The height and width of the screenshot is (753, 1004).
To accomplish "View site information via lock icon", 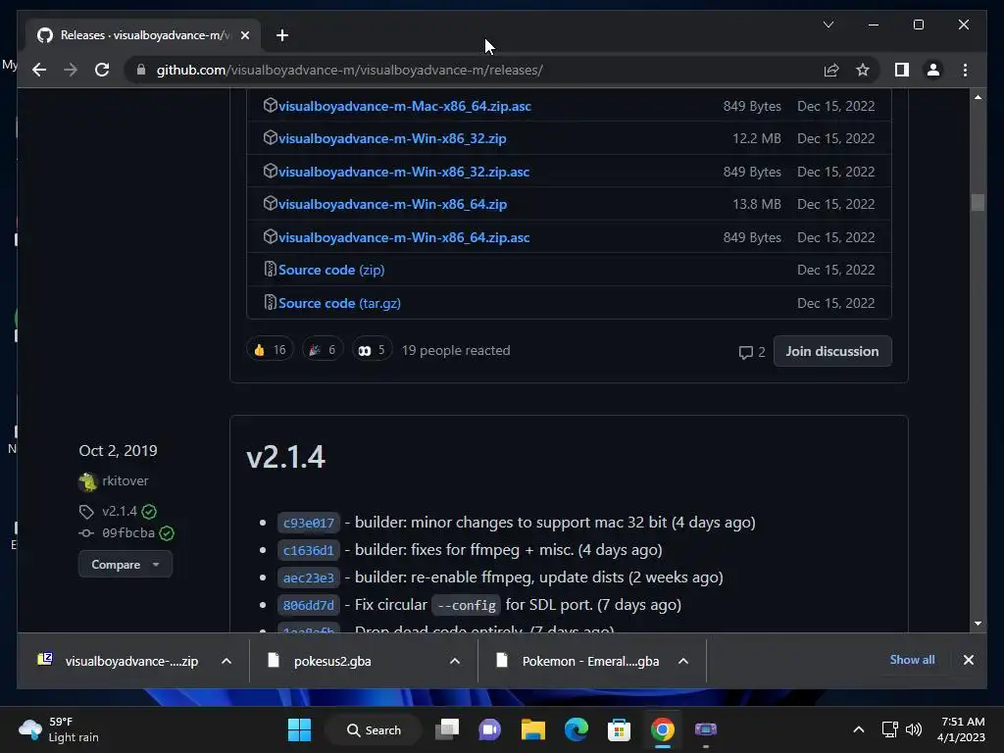I will click(141, 70).
